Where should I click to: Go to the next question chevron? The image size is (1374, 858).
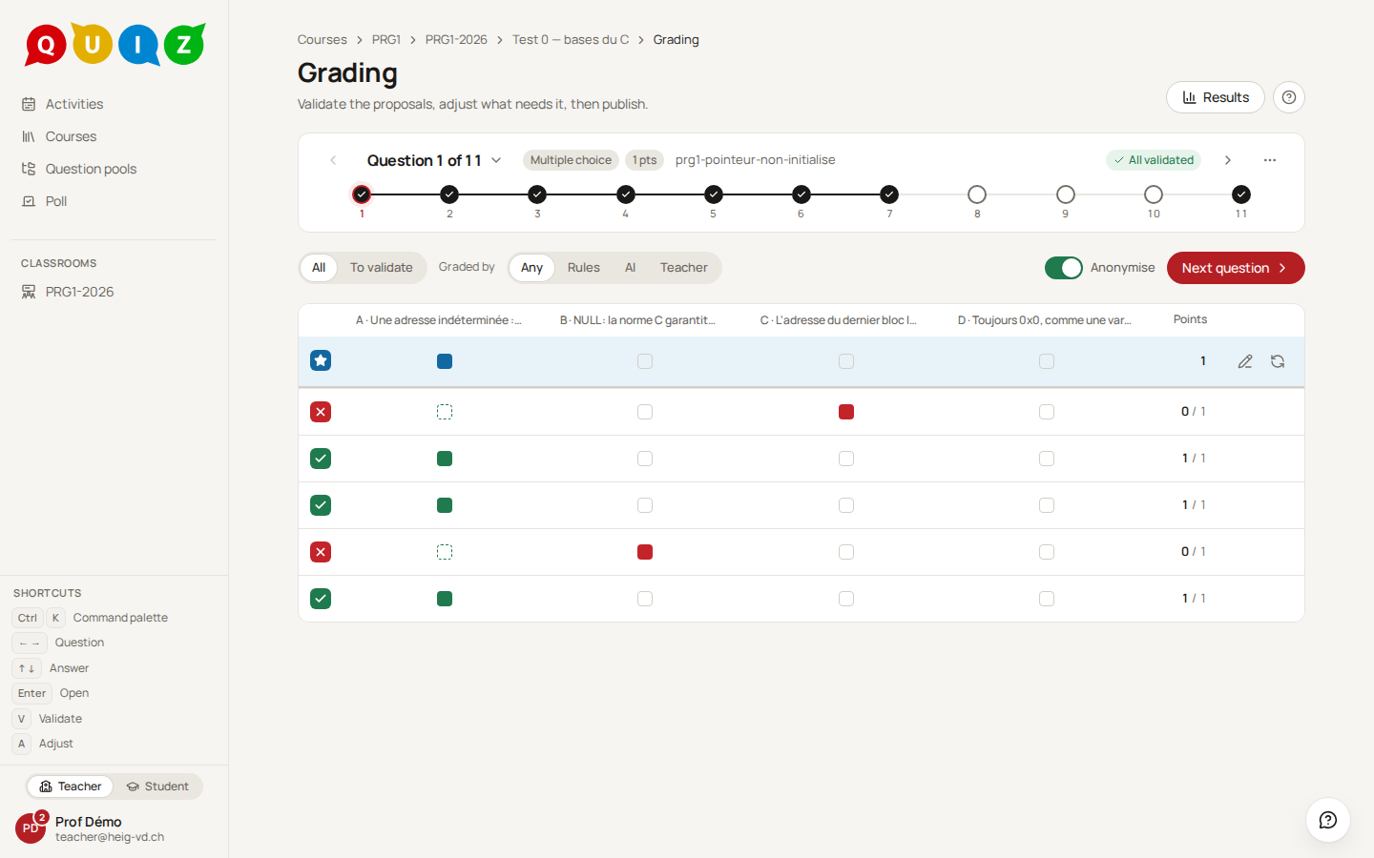click(x=1228, y=160)
